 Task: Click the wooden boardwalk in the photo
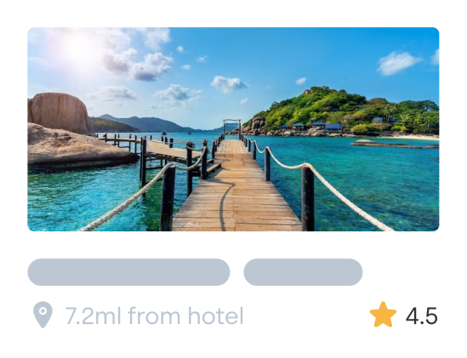pyautogui.click(x=236, y=190)
